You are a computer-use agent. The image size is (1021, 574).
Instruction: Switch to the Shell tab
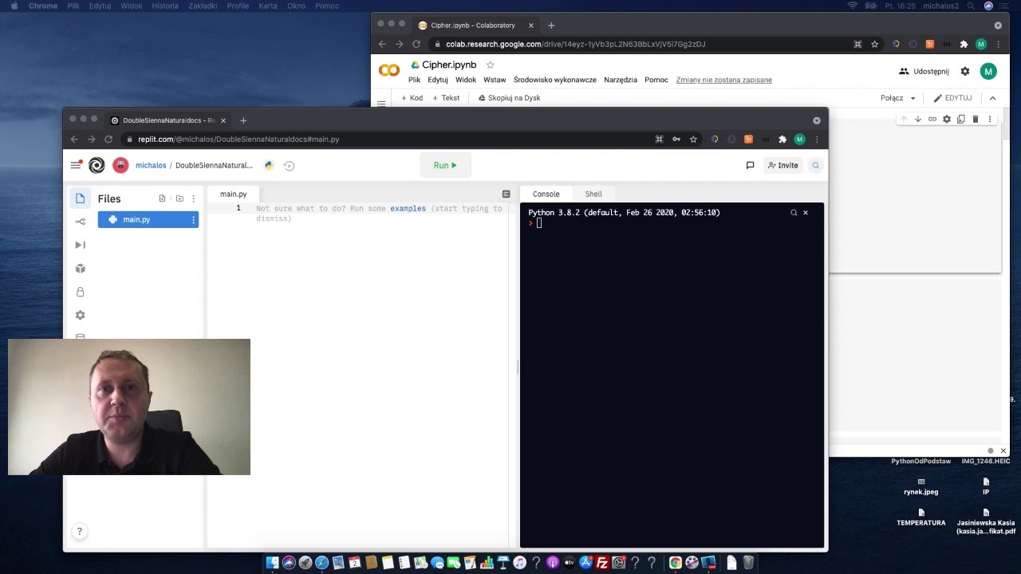point(593,194)
